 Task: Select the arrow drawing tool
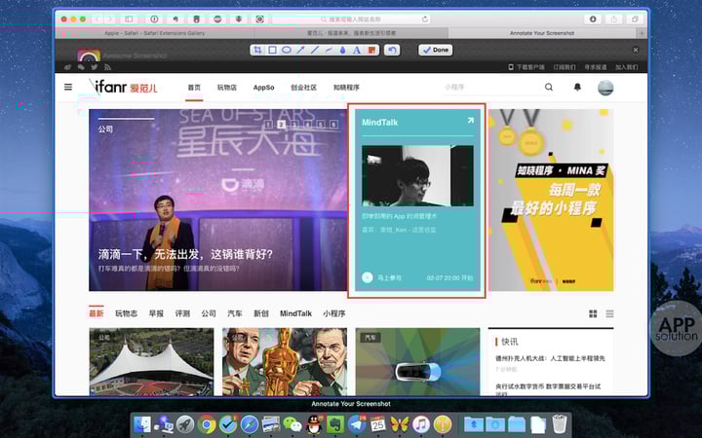[301, 50]
